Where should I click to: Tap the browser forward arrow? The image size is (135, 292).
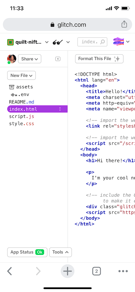38,271
